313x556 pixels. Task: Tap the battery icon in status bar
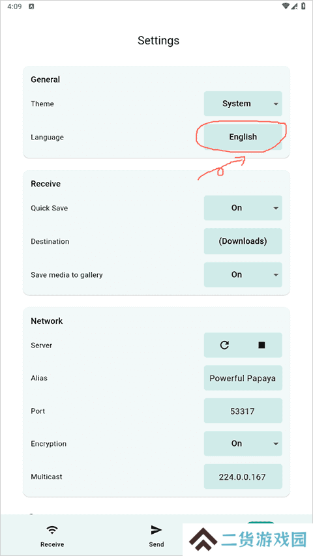tap(303, 6)
